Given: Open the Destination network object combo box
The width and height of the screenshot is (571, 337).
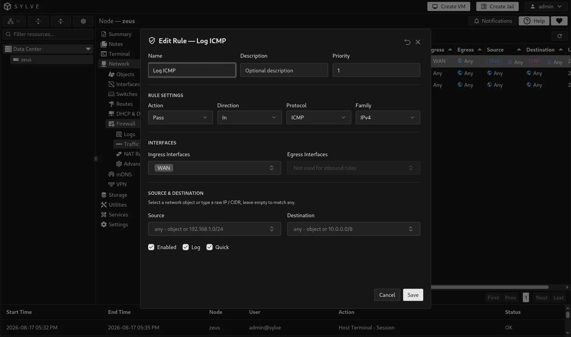Looking at the screenshot, I should (354, 229).
